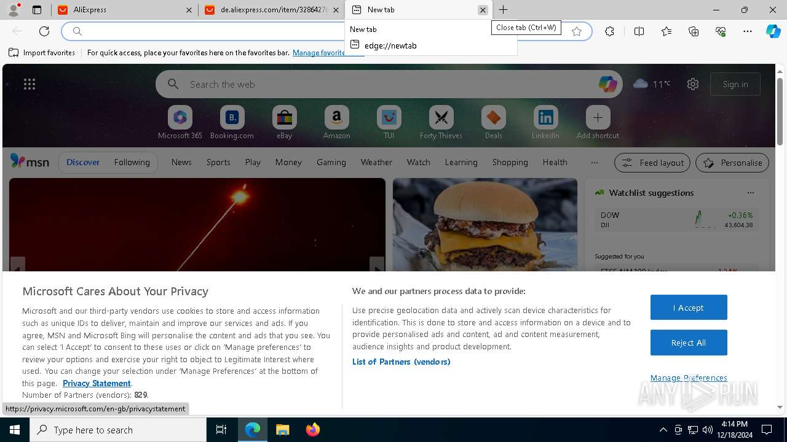The width and height of the screenshot is (787, 442).
Task: Open the TUI shortcut tile
Action: coord(389,123)
